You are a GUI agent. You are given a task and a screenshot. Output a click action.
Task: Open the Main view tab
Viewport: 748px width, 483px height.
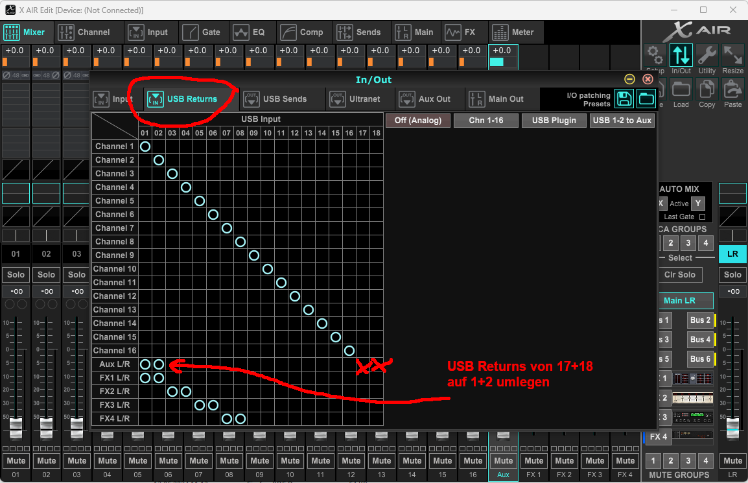pos(415,32)
